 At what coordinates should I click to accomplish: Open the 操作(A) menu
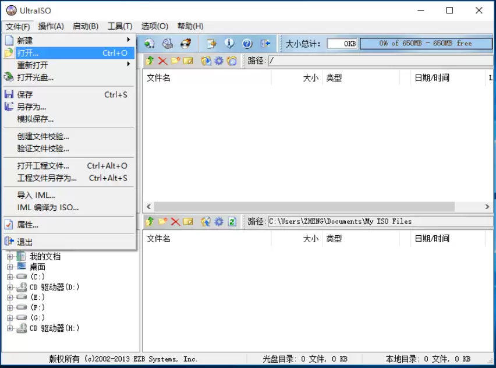click(x=51, y=26)
